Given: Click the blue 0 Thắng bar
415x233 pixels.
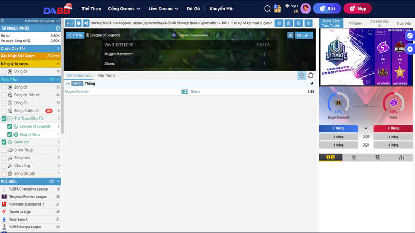Looking at the screenshot, I should coord(338,128).
